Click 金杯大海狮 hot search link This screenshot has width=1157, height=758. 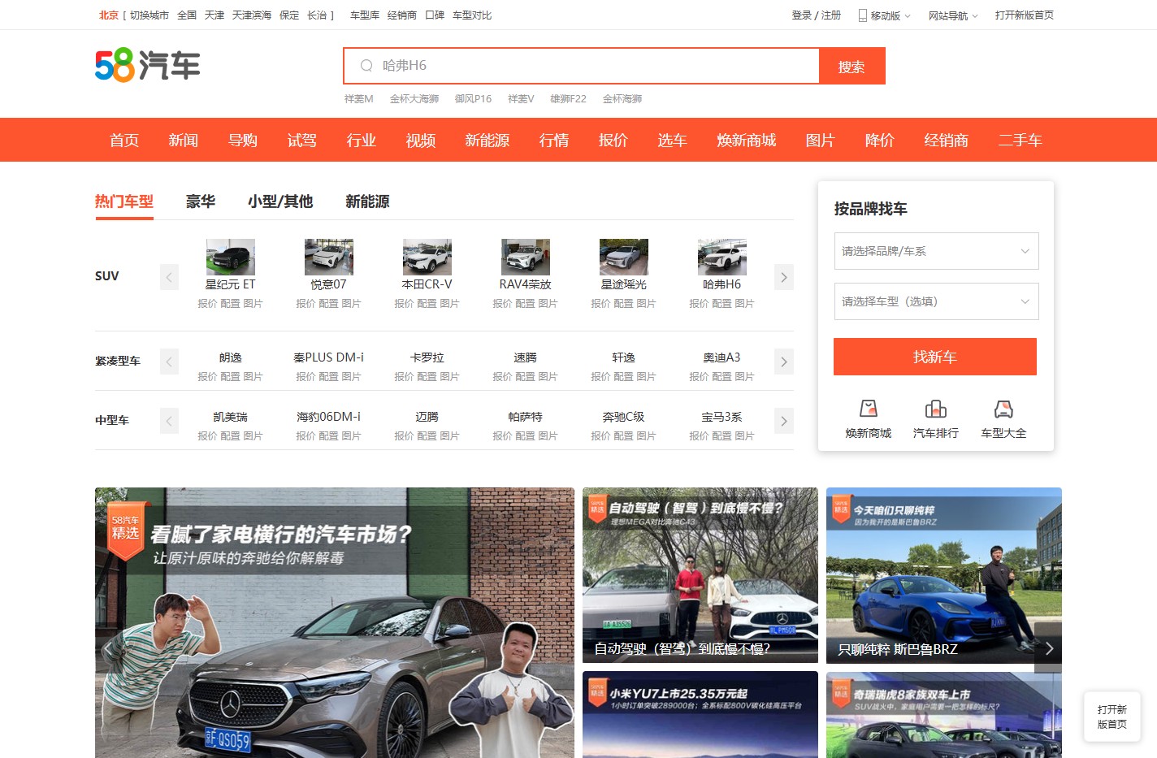click(414, 99)
